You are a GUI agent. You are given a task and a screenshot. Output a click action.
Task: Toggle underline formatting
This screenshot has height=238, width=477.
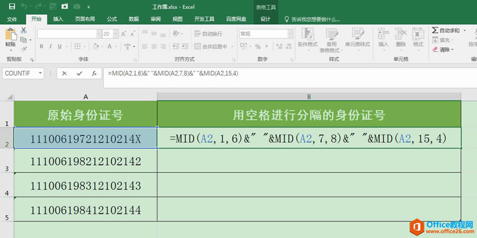click(60, 47)
